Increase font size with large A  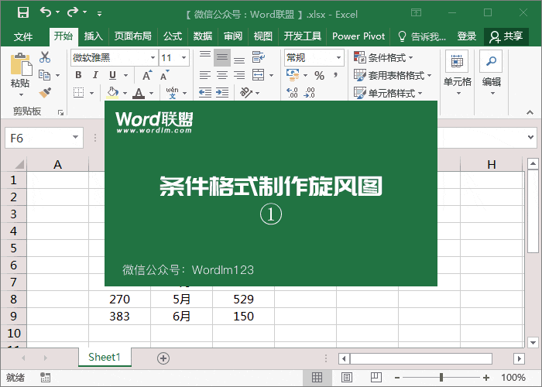click(x=147, y=75)
